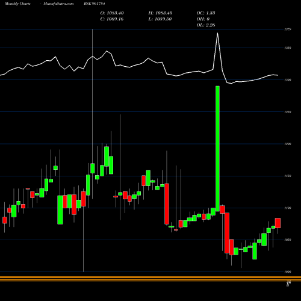Viewport: 301px width, 301px height.
Task: Click the MunafaSutra.com label
Action: (x=58, y=4)
